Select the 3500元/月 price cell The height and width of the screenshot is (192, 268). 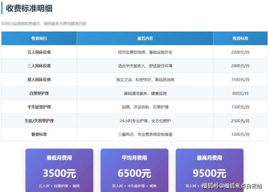pos(240,80)
